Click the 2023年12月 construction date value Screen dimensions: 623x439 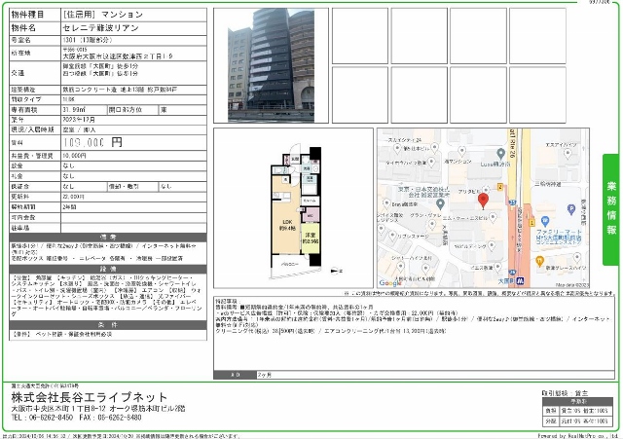click(x=79, y=120)
